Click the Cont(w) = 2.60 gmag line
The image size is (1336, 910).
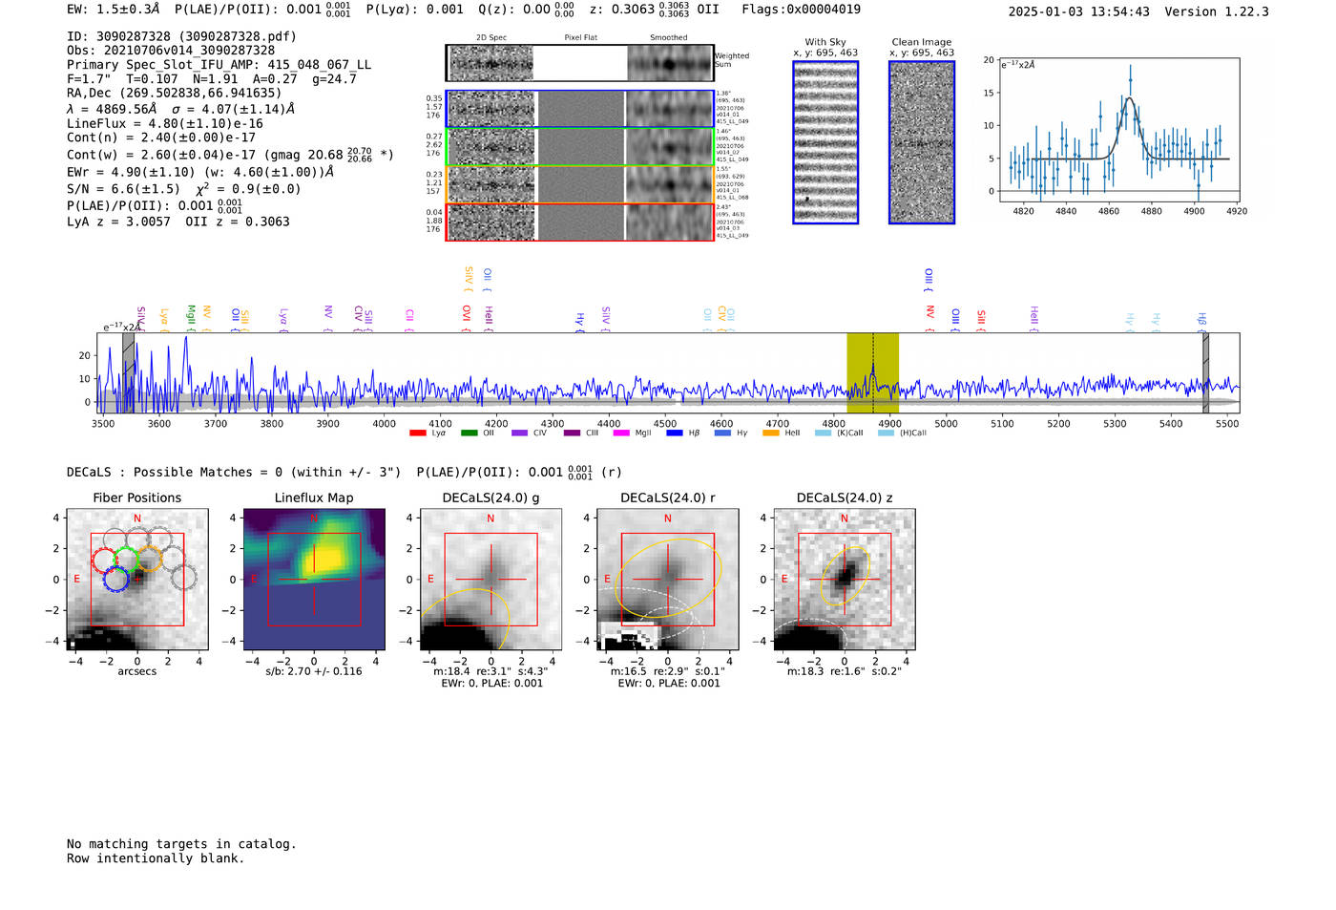[x=230, y=154]
